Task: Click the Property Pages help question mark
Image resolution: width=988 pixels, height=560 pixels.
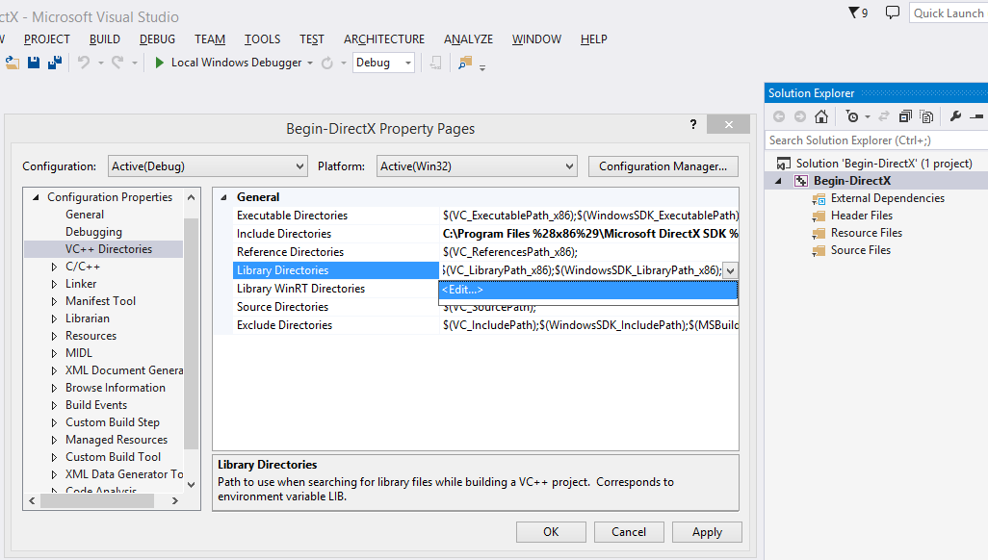Action: [x=693, y=124]
